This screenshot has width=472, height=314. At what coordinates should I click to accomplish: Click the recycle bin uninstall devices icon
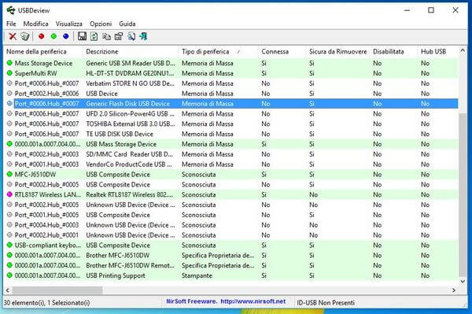pos(25,36)
